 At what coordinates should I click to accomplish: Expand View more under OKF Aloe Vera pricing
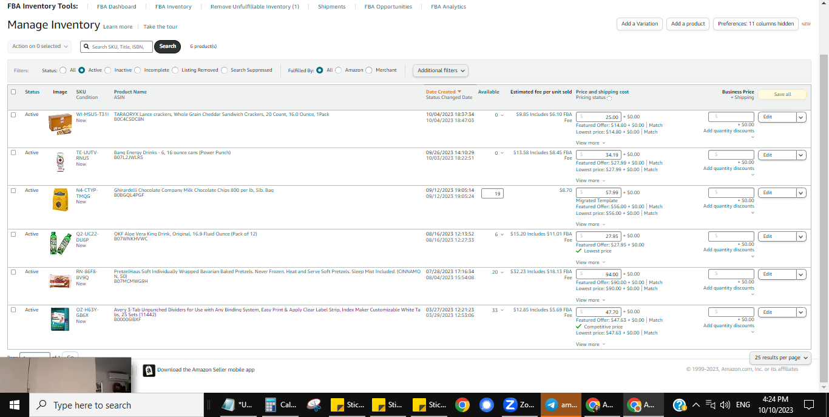[x=590, y=262]
